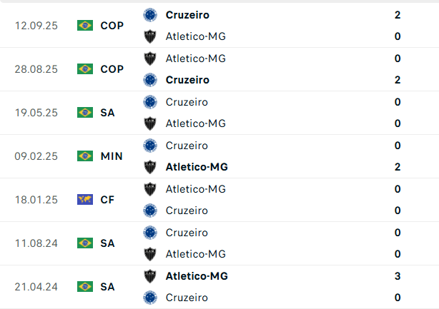The height and width of the screenshot is (309, 439).
Task: Open the bold Cruzeiro name in the 12.09.25 match
Action: [x=187, y=14]
